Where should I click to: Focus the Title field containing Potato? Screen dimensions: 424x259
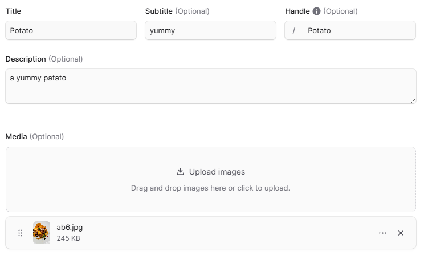pyautogui.click(x=71, y=31)
